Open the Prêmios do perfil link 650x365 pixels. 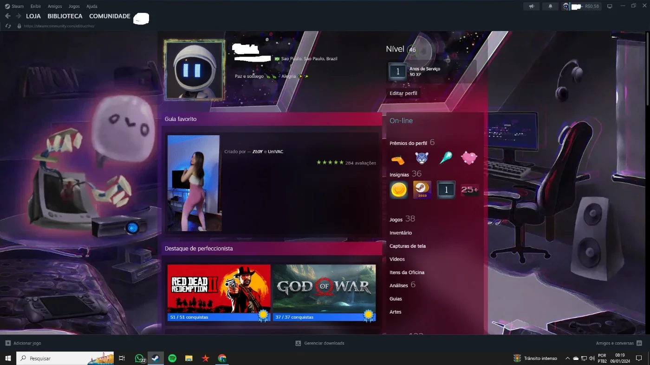[408, 143]
